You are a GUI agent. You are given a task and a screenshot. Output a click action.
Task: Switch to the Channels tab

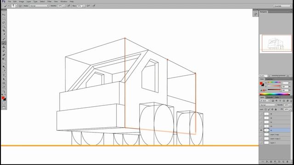click(270, 97)
